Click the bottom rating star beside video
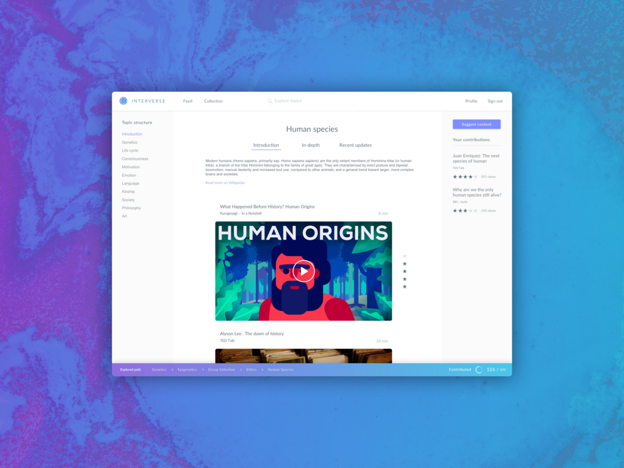Viewport: 624px width, 468px height. 405,286
